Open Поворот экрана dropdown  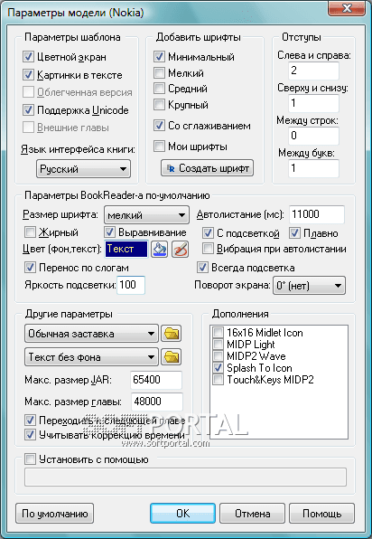(x=309, y=286)
